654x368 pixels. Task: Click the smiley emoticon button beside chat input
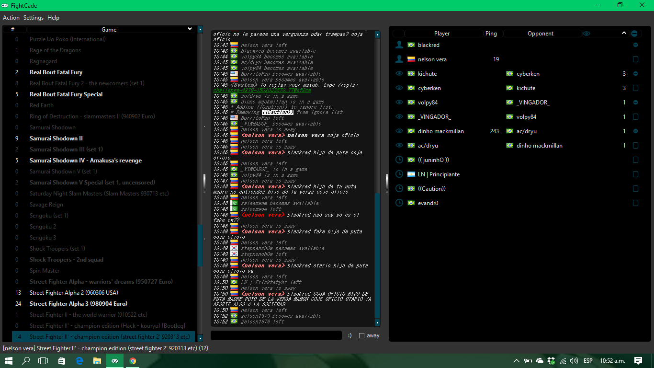pos(350,335)
